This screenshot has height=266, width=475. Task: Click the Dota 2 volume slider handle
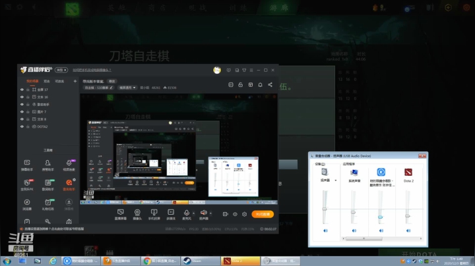(408, 216)
